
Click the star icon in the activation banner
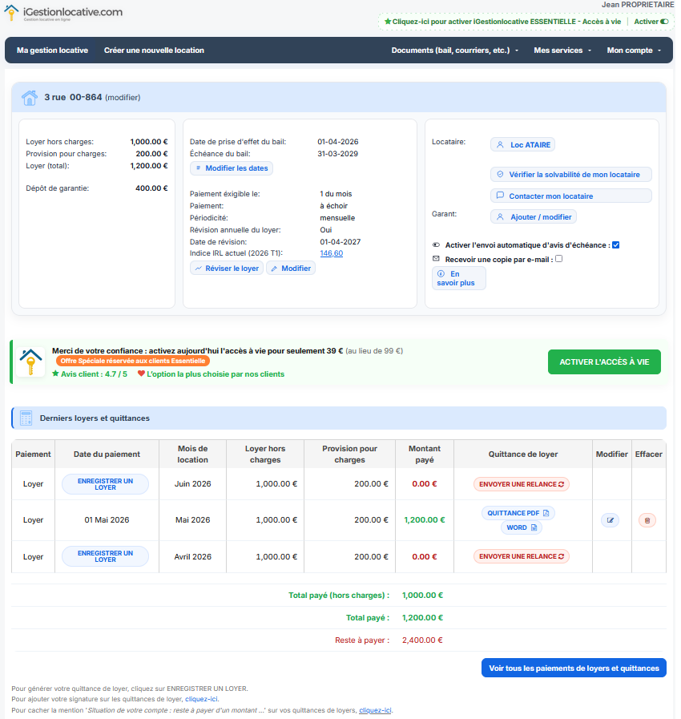388,22
